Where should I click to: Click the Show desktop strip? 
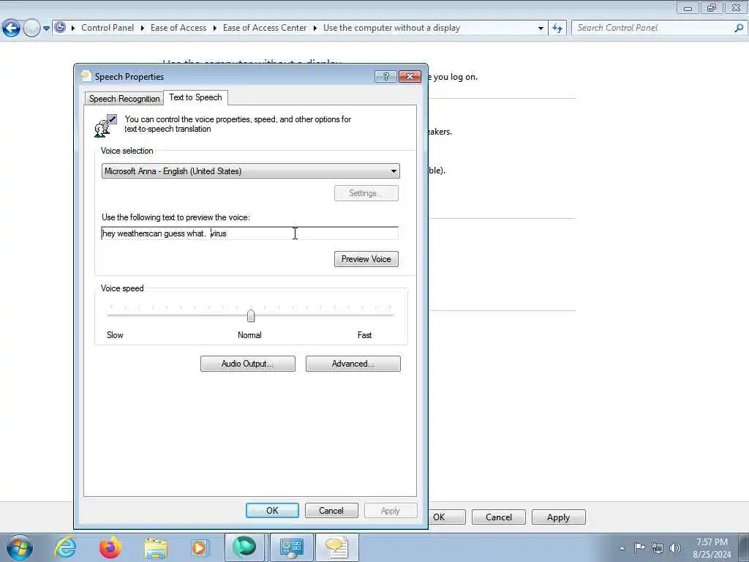point(744,547)
